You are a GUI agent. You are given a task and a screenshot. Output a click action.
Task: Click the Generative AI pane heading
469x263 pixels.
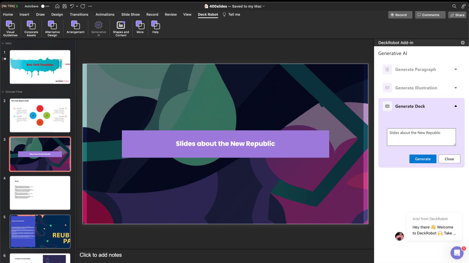393,53
